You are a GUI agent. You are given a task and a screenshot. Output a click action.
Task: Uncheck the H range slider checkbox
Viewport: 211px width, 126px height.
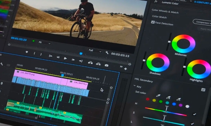[x=194, y=114]
